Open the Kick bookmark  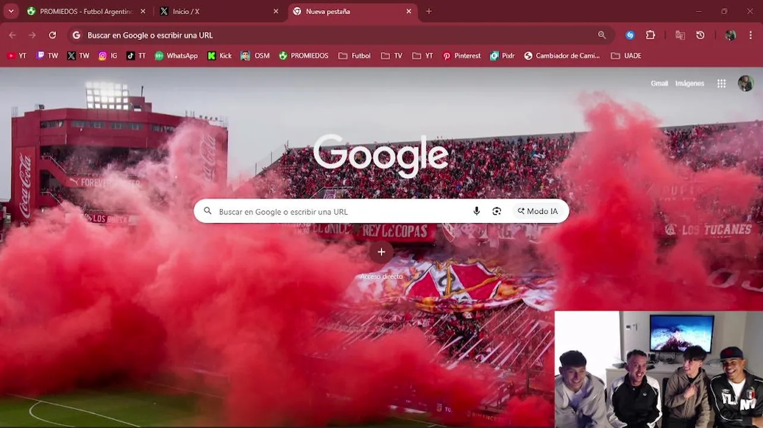pyautogui.click(x=219, y=56)
